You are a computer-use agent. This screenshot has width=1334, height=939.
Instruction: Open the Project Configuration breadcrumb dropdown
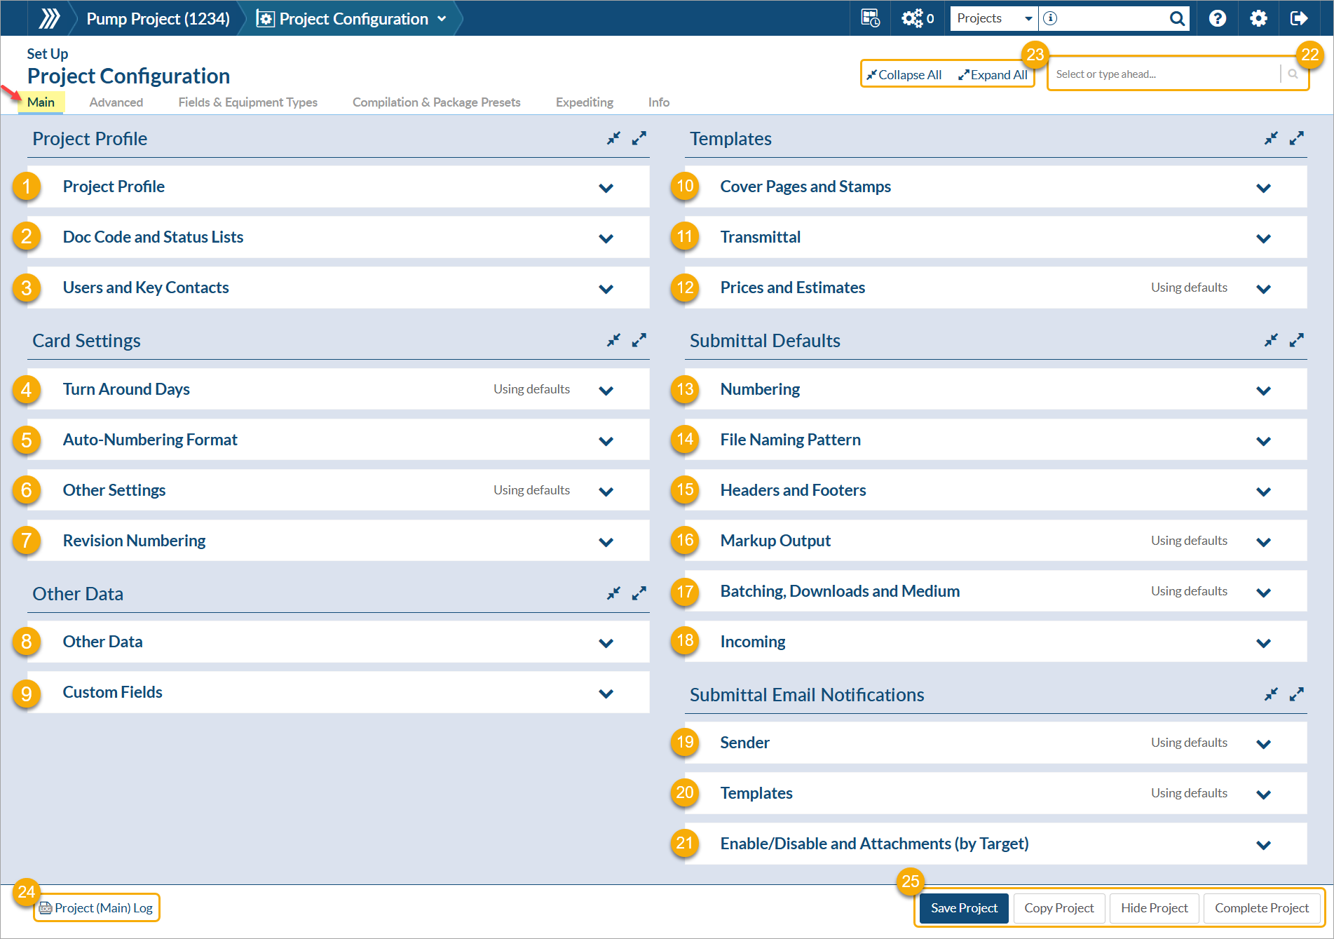pyautogui.click(x=442, y=19)
